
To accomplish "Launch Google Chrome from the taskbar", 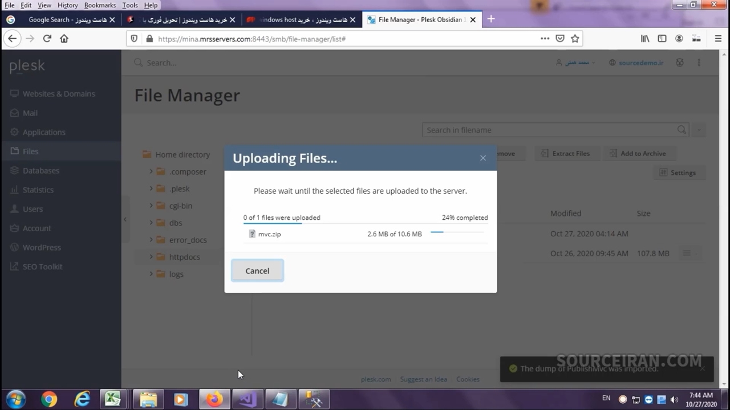I will tap(49, 399).
